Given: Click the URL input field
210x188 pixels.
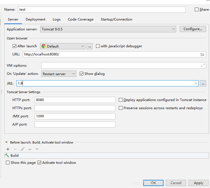Looking at the screenshot, I should click(x=114, y=54).
